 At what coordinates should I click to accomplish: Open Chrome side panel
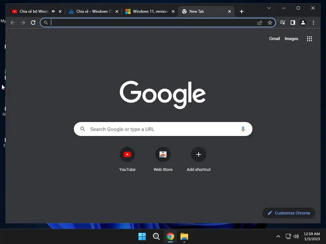(293, 23)
